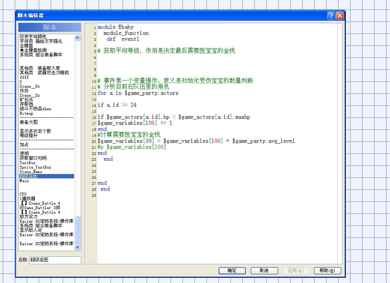Select the CPU script
Viewport: 390px width, 283px height.
[x=23, y=194]
